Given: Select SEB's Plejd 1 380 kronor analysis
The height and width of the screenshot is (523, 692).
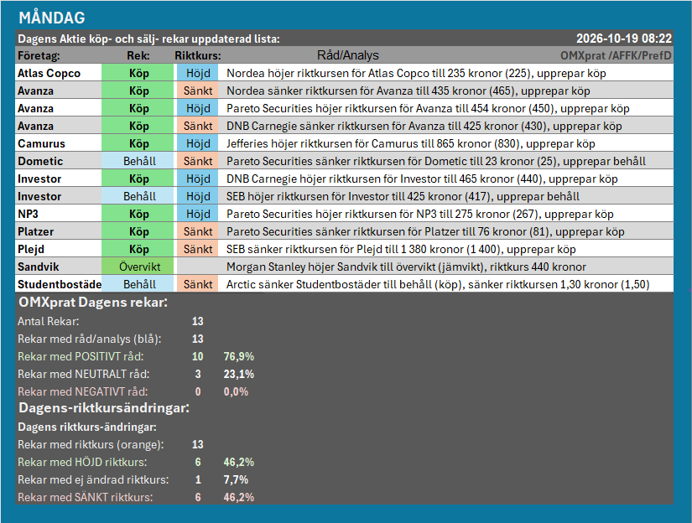Looking at the screenshot, I should 401,250.
